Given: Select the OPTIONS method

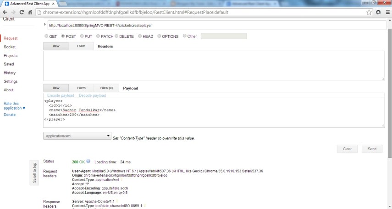Looking at the screenshot, I should (x=159, y=36).
